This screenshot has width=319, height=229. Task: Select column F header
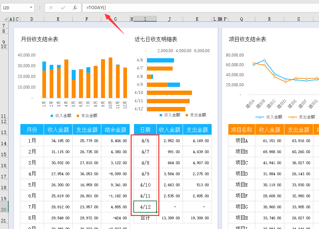pyautogui.click(x=87, y=19)
